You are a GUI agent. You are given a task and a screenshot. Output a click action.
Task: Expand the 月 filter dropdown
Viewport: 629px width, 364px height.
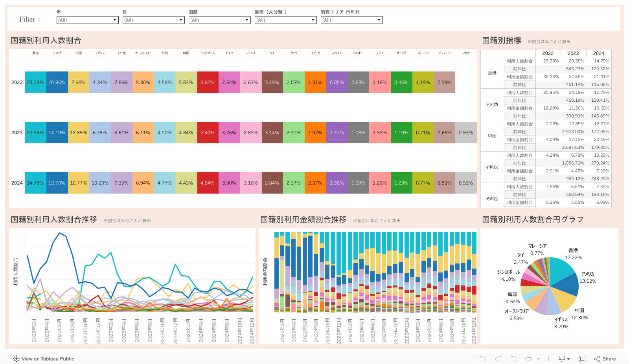tap(153, 20)
